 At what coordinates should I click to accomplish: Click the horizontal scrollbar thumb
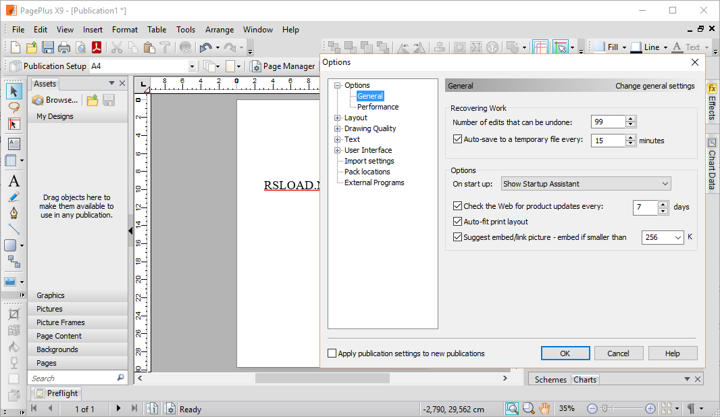click(x=322, y=378)
